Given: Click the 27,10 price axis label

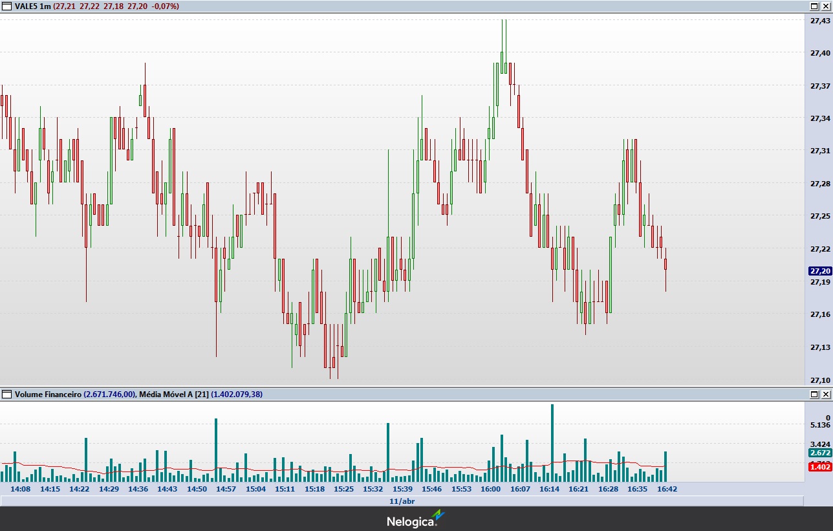Looking at the screenshot, I should coord(820,380).
